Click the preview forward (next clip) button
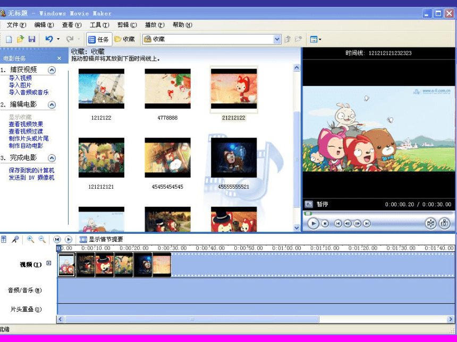 coord(367,224)
